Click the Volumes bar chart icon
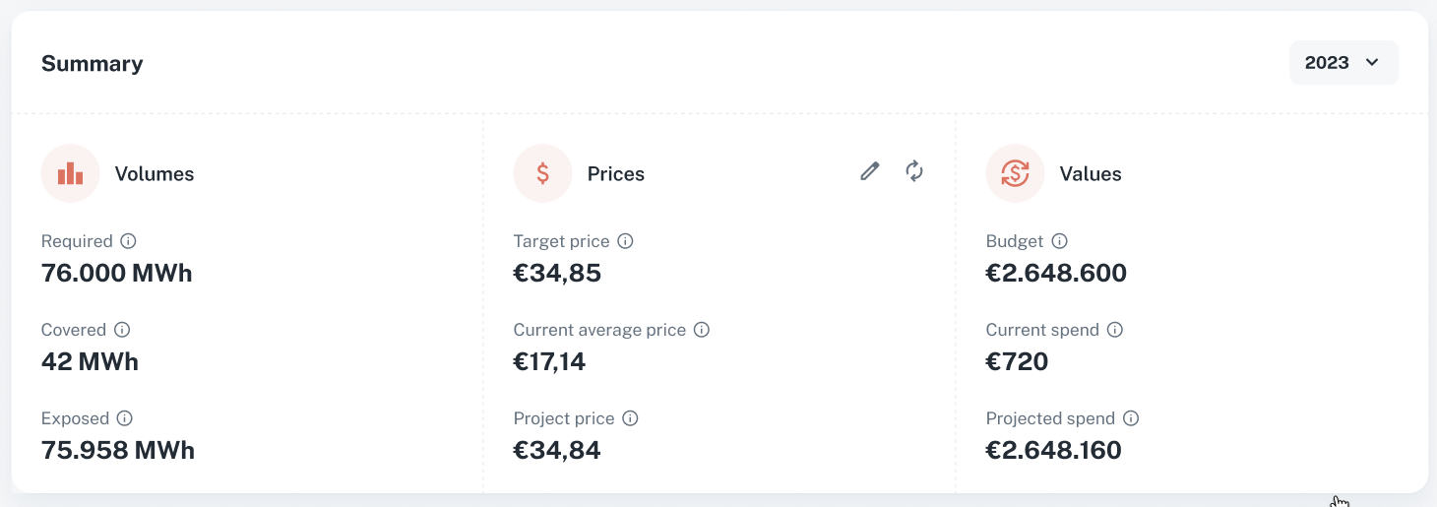1437x507 pixels. 70,174
